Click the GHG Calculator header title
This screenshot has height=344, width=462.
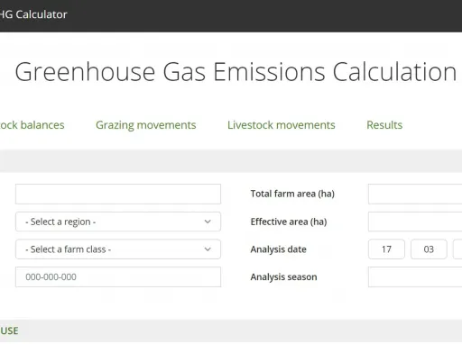[x=33, y=14]
